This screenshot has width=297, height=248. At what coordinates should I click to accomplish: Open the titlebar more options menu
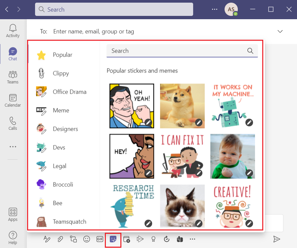tap(214, 9)
